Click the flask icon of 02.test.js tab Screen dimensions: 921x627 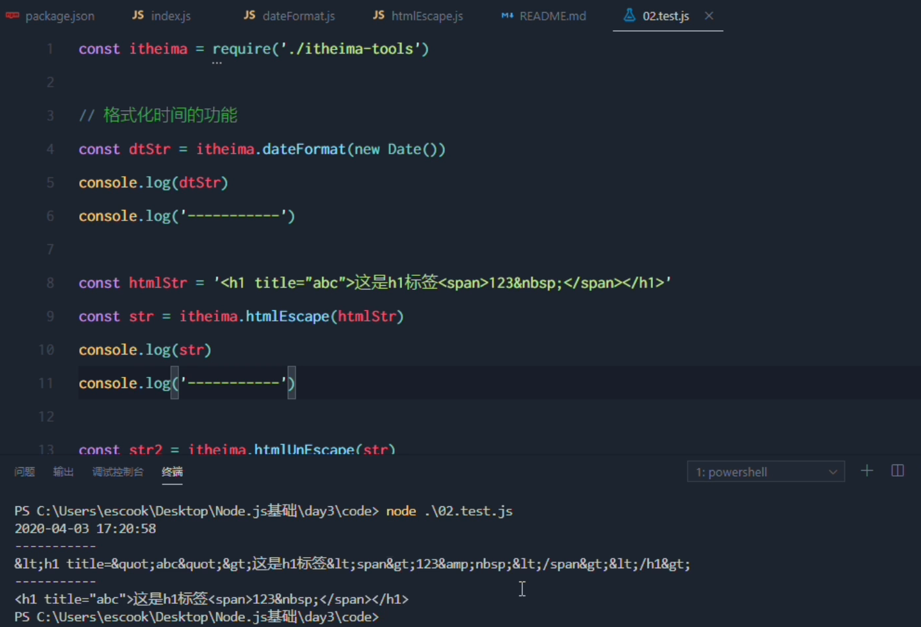click(629, 15)
